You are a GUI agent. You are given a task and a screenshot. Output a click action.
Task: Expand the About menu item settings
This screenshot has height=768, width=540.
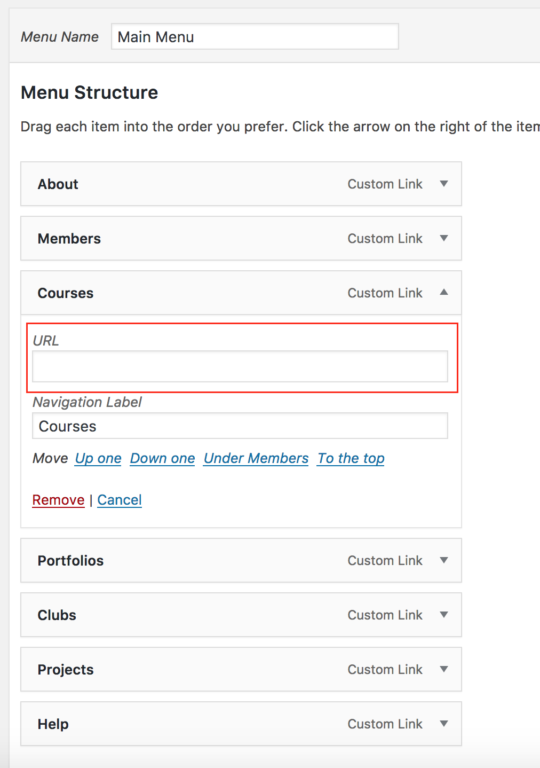pos(444,184)
